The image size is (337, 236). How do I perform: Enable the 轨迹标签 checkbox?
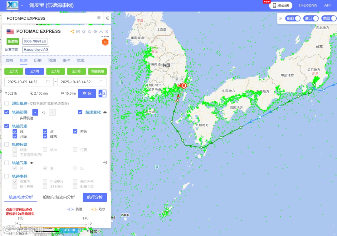tap(7, 145)
